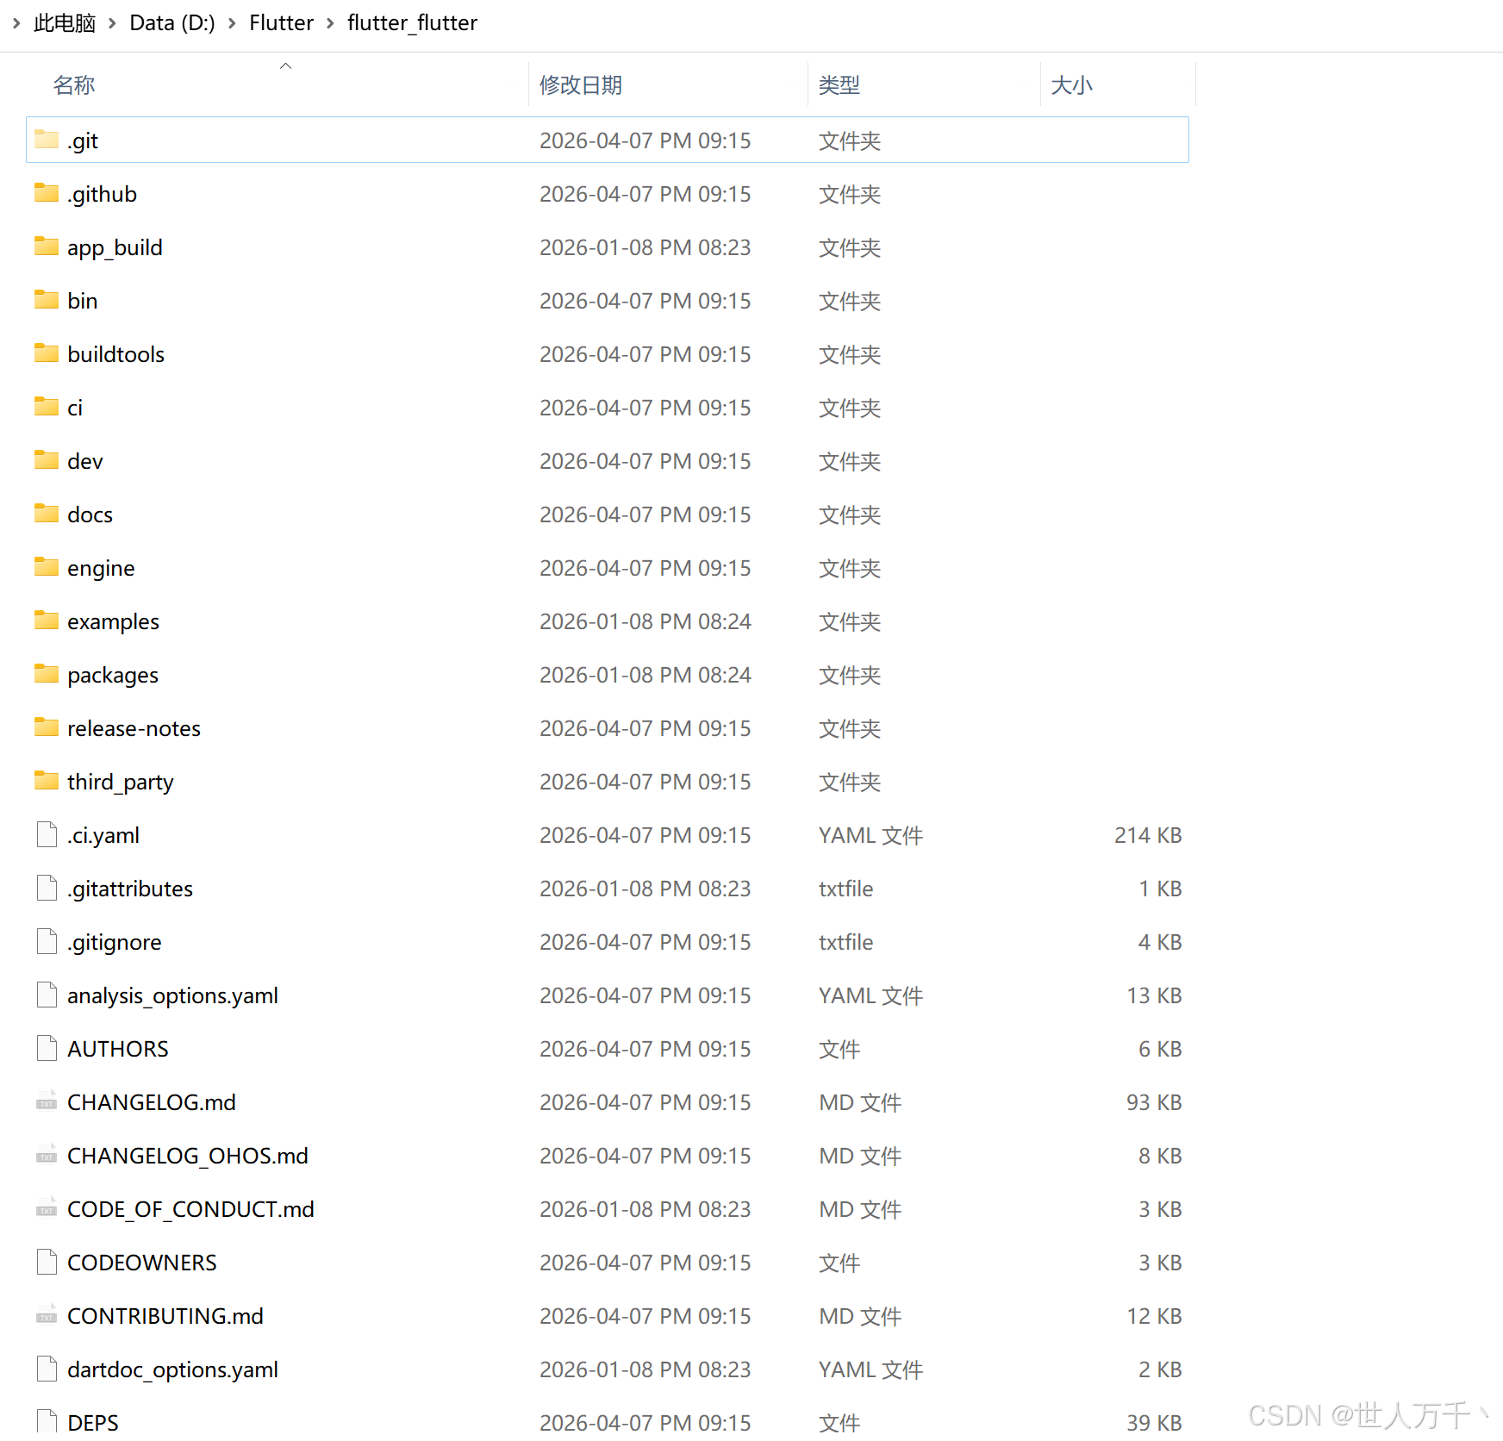
Task: Click the packages folder icon
Action: (x=47, y=674)
